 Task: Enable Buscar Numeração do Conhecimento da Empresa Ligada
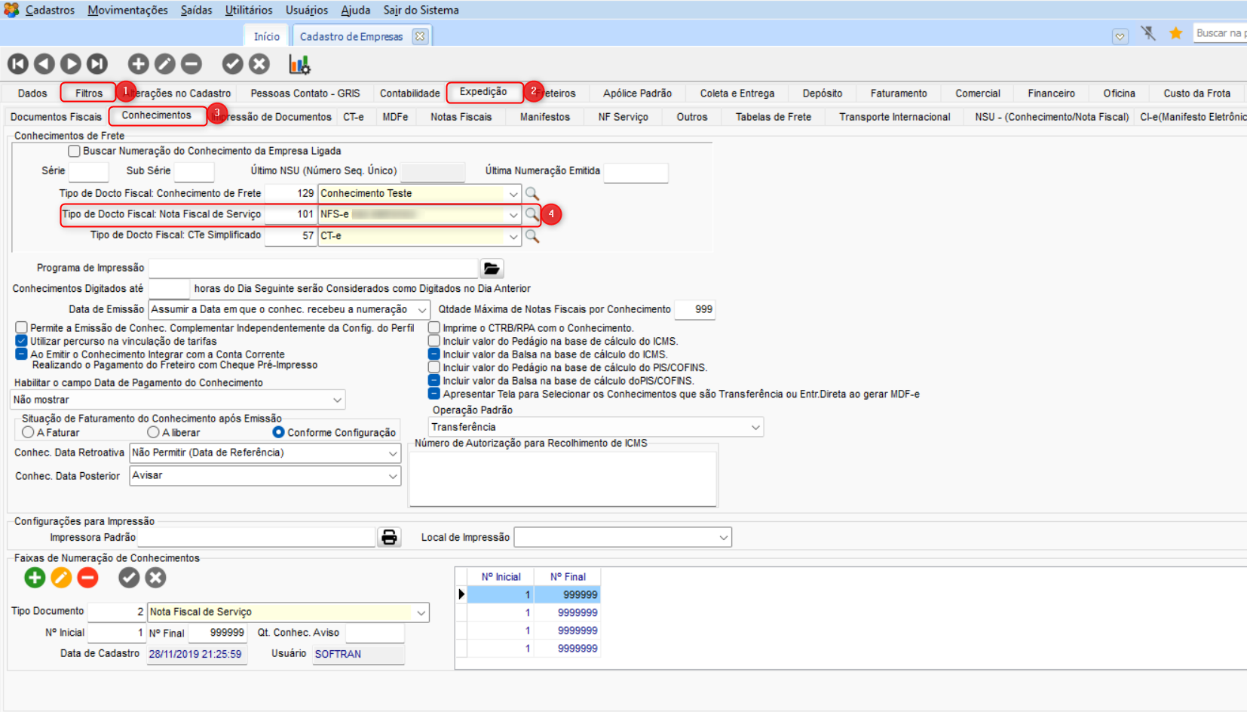(74, 152)
